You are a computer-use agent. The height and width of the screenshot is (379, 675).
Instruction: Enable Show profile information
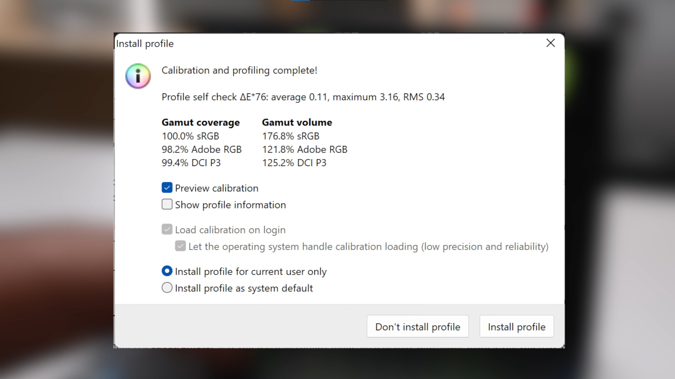coord(167,205)
